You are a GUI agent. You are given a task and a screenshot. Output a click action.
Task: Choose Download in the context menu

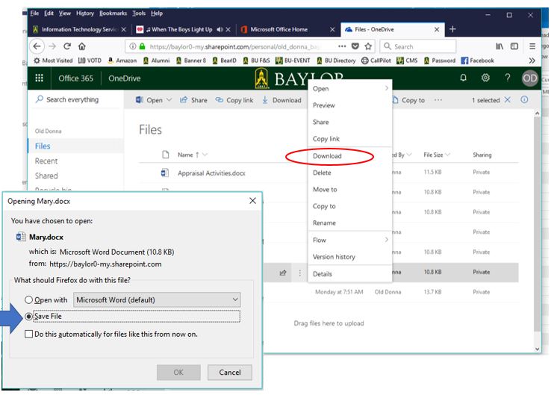point(349,156)
